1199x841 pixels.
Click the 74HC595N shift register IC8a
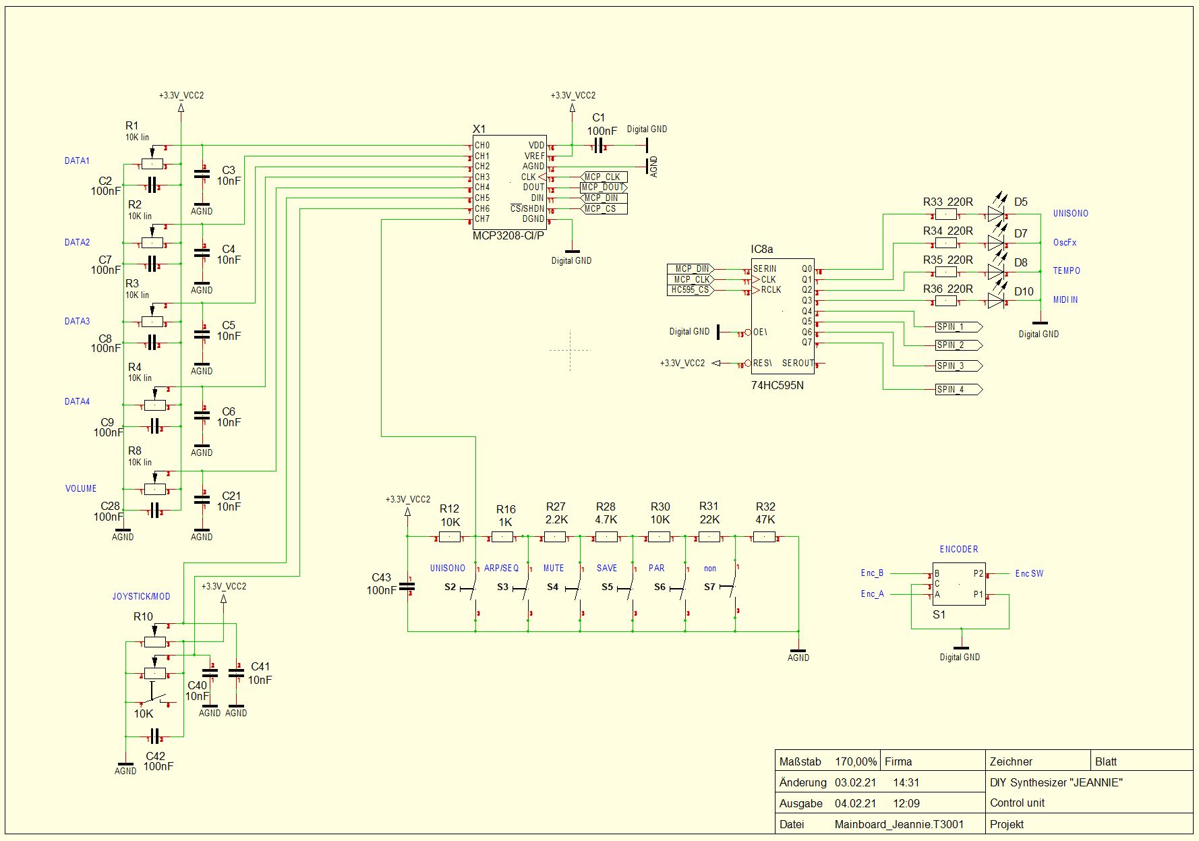coord(782,315)
